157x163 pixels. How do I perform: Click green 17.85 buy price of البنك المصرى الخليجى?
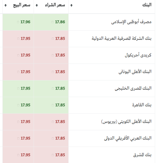60,89
